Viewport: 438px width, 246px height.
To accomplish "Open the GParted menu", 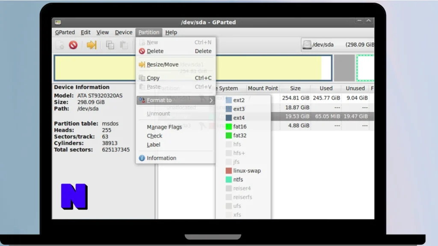I will click(65, 32).
